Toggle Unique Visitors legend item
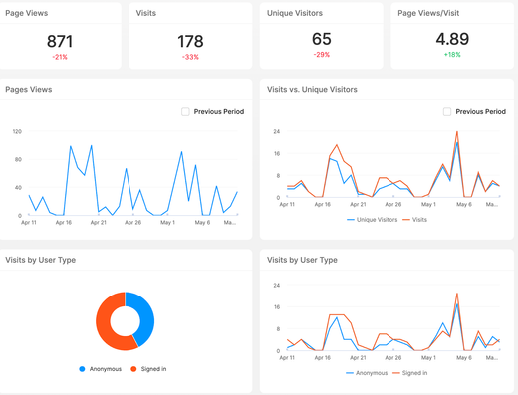The width and height of the screenshot is (518, 395). [372, 220]
